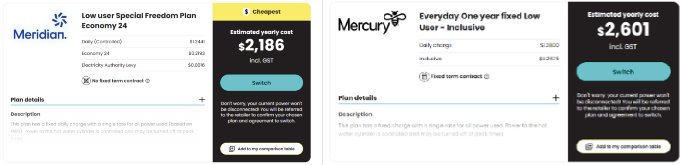The height and width of the screenshot is (165, 683).
Task: Select the Mercury Plan details heading
Action: 357,98
